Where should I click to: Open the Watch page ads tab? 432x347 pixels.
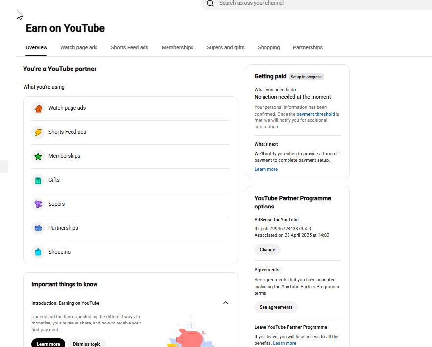click(79, 47)
